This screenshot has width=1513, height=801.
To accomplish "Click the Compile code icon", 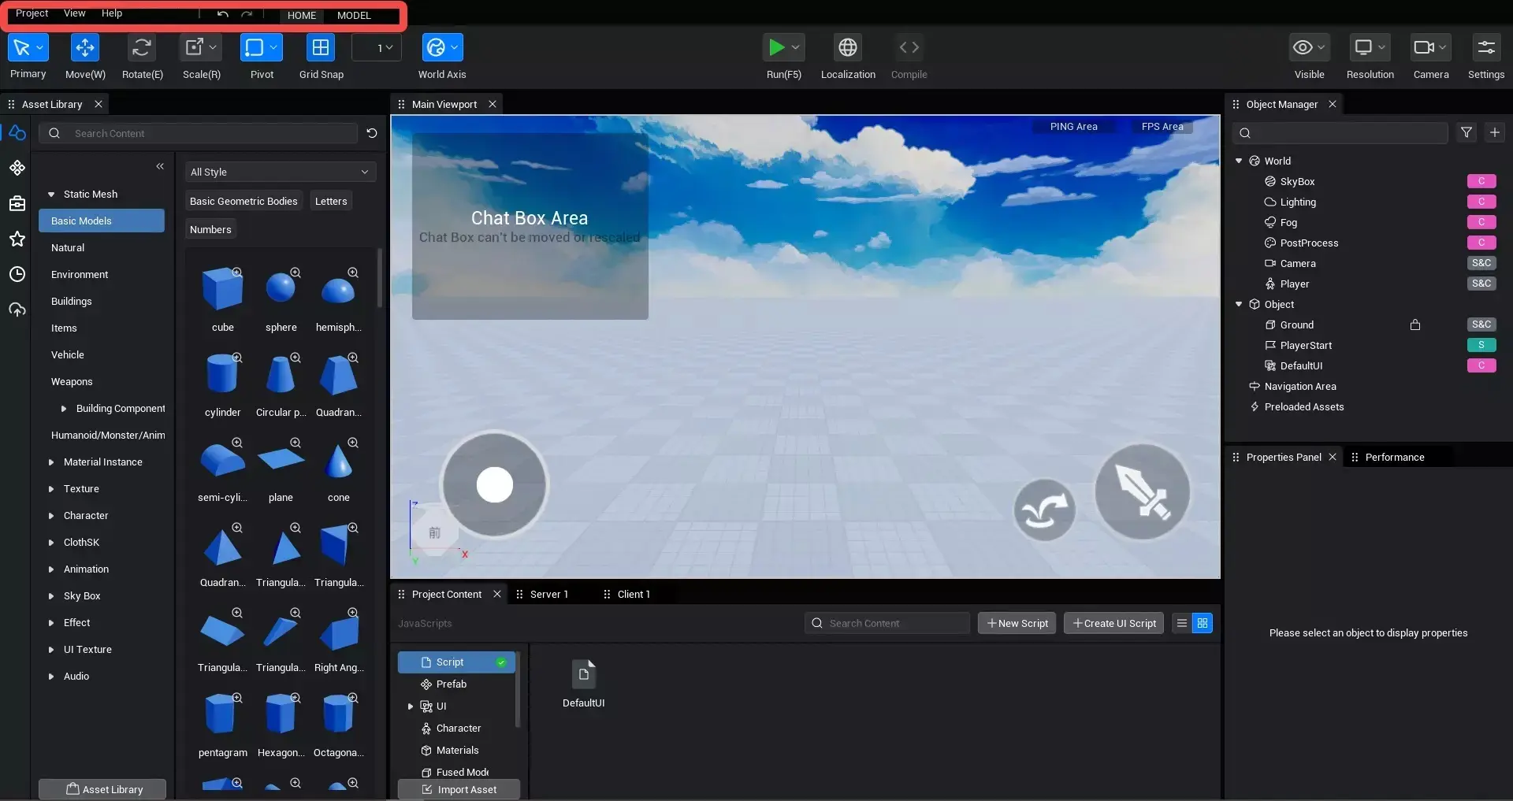I will tap(909, 47).
